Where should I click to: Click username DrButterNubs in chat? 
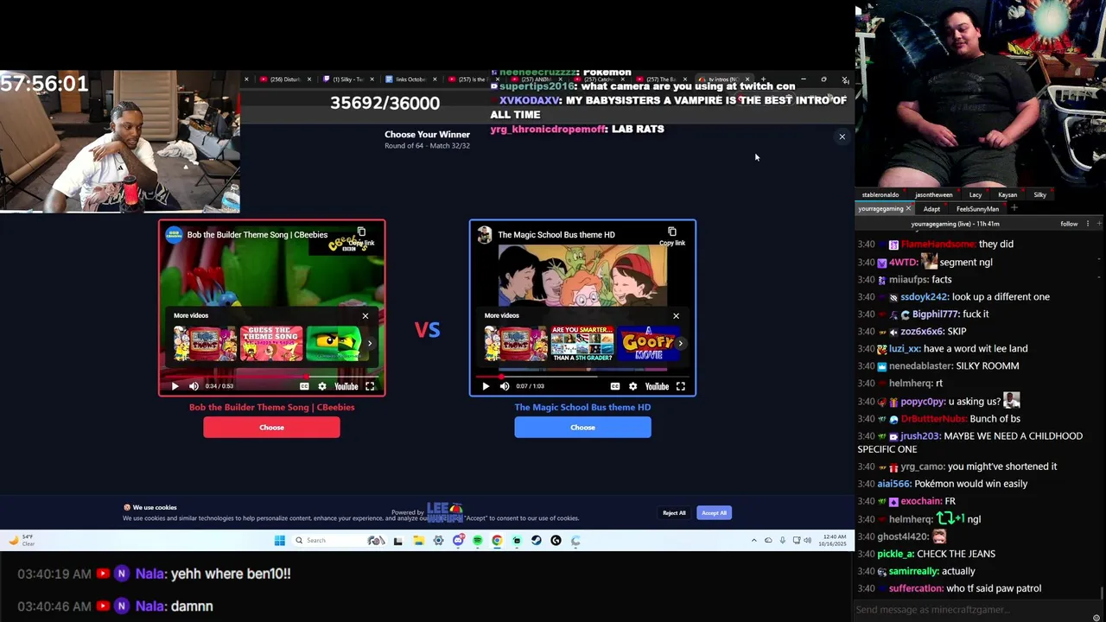click(x=934, y=418)
